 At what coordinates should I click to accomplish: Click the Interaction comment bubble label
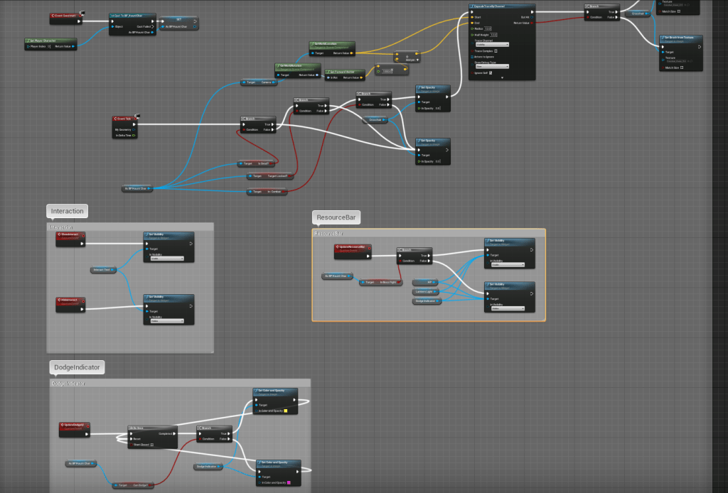click(x=68, y=211)
